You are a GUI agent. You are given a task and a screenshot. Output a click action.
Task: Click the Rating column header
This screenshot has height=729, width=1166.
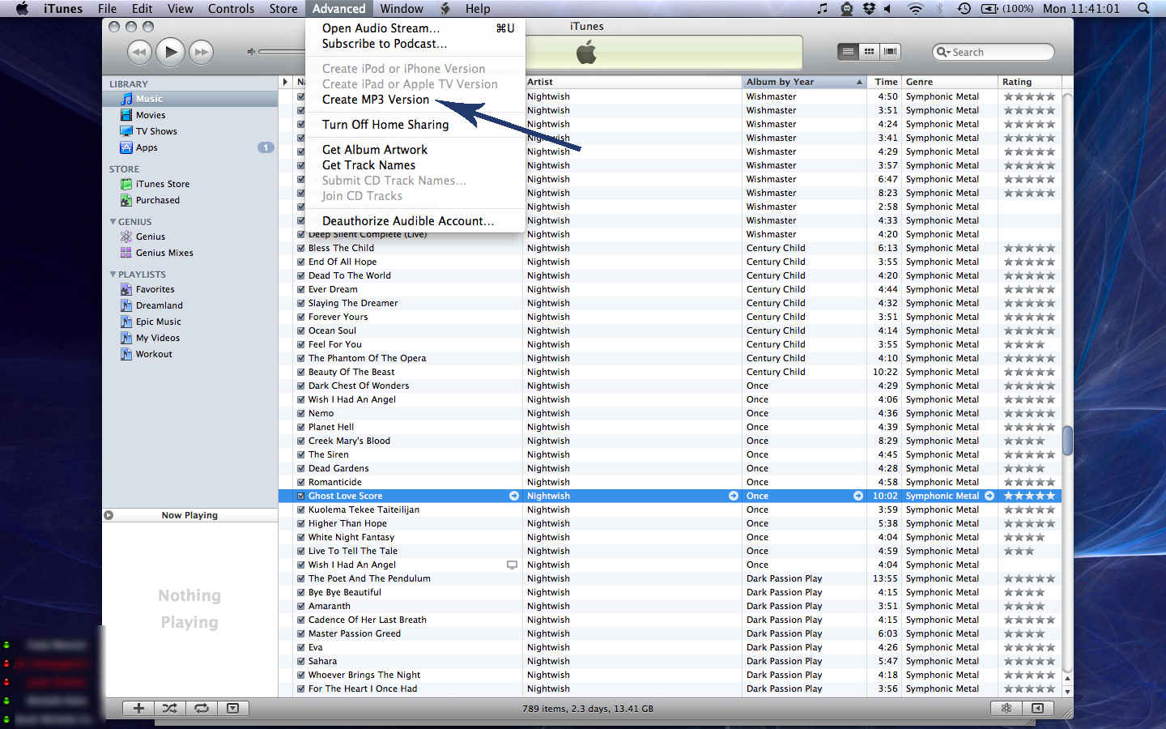point(1029,82)
